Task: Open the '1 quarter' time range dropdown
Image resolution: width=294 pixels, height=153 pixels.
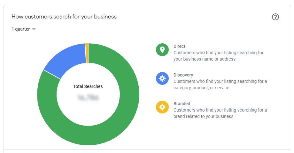Action: click(21, 29)
